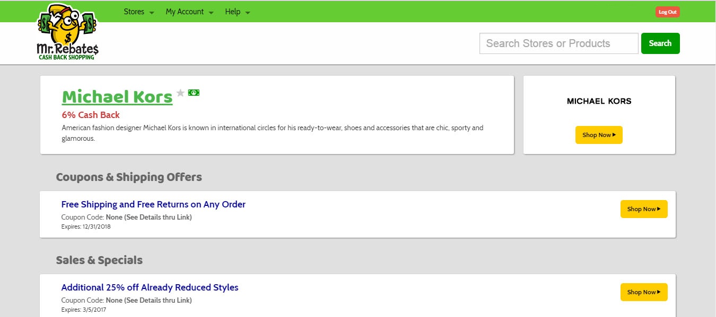This screenshot has height=317, width=716.
Task: Click Shop Now for the 25% off sale
Action: click(644, 292)
